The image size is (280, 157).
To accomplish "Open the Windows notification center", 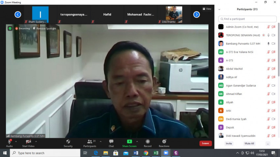I will 273,153.
